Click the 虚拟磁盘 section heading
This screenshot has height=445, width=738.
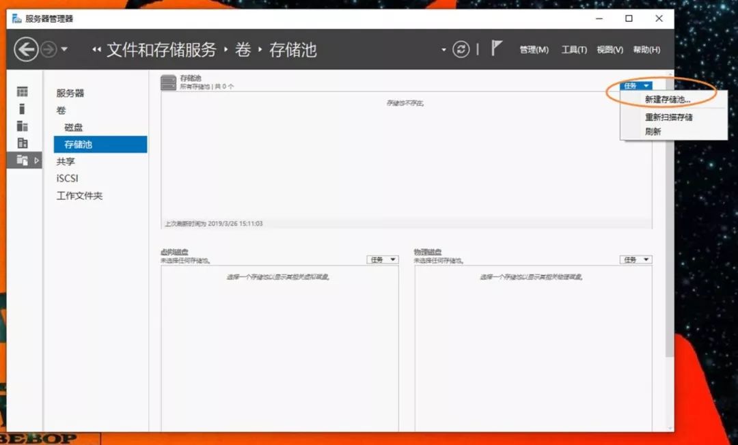(x=174, y=252)
